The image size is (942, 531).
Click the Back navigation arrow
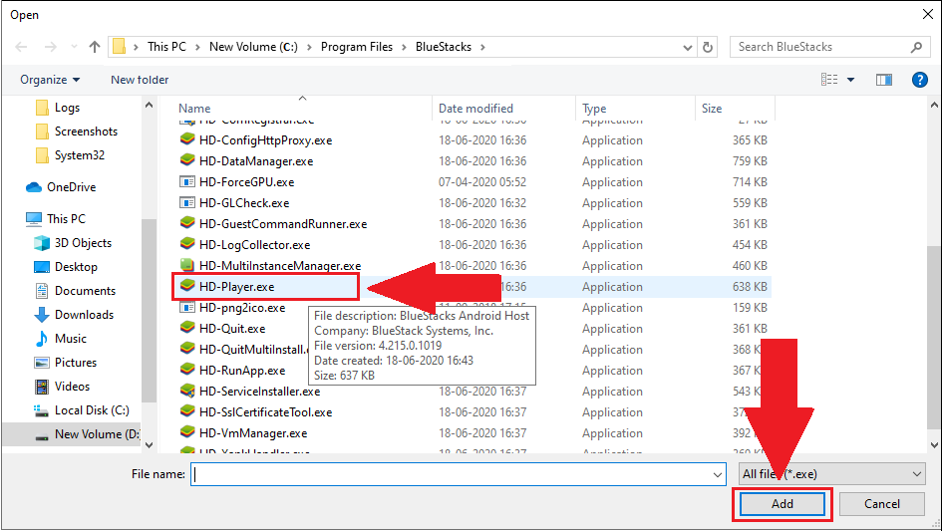coord(21,47)
